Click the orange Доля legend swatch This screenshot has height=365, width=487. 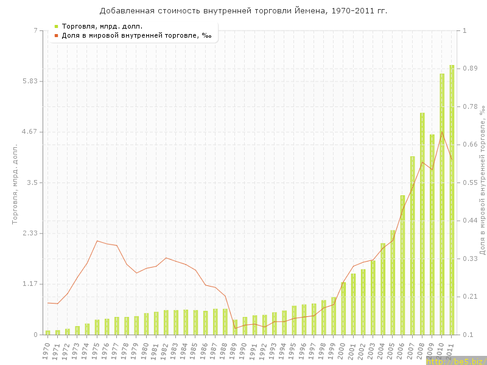[56, 35]
